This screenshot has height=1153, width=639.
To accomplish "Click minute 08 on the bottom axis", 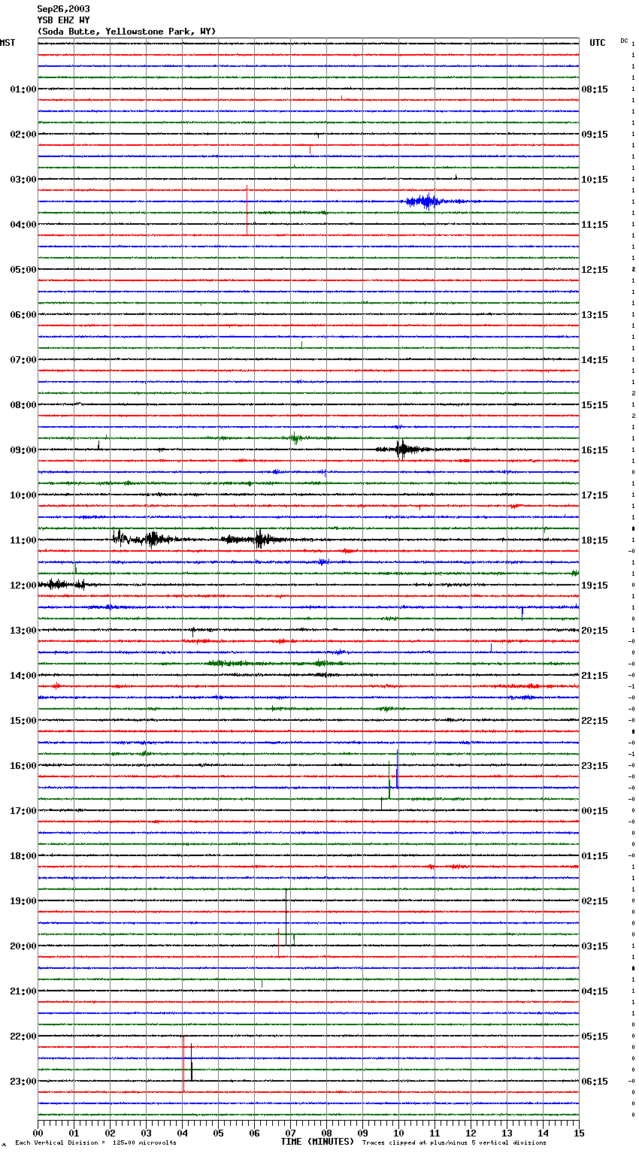I will pyautogui.click(x=326, y=1133).
